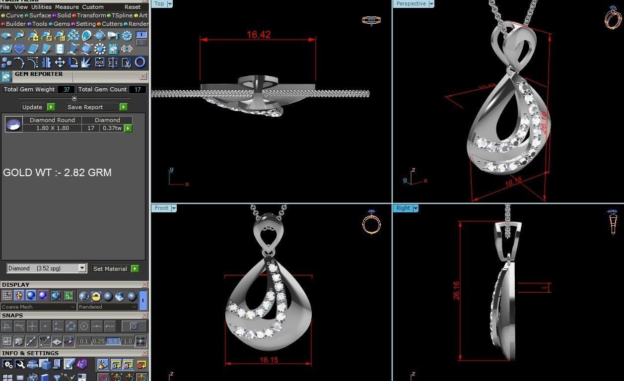Collapse the Gem Reporter totals expander arrow
The image size is (624, 381).
coord(74,98)
